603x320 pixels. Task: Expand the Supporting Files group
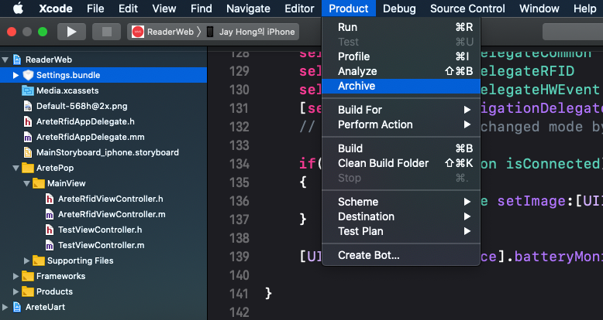pos(26,260)
